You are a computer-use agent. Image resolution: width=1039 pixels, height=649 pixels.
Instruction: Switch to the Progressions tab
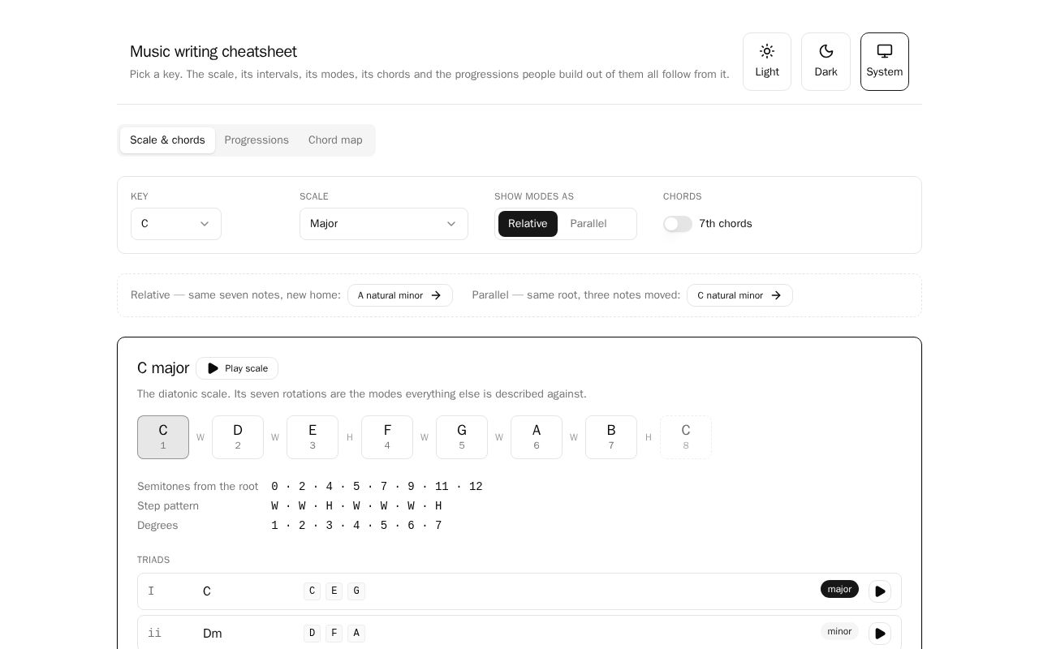click(x=257, y=140)
